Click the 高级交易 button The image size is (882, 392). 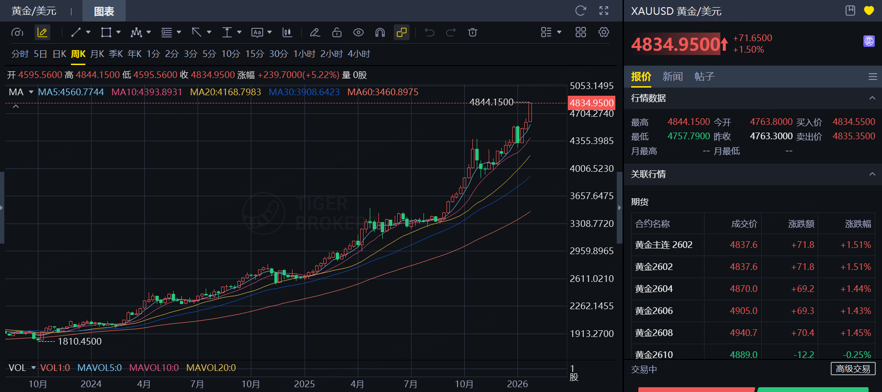[853, 369]
